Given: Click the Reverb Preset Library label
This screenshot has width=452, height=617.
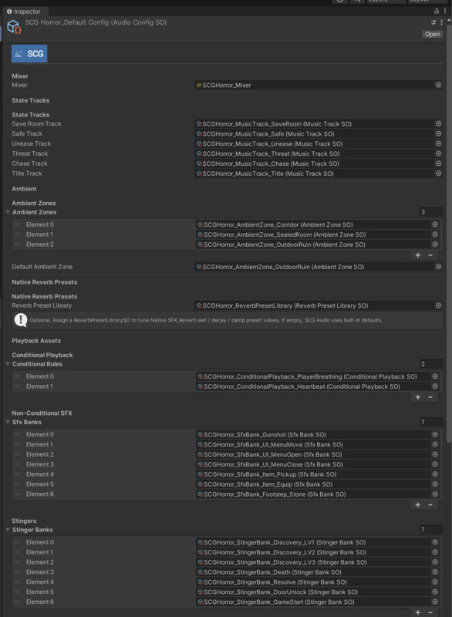Looking at the screenshot, I should (x=42, y=305).
